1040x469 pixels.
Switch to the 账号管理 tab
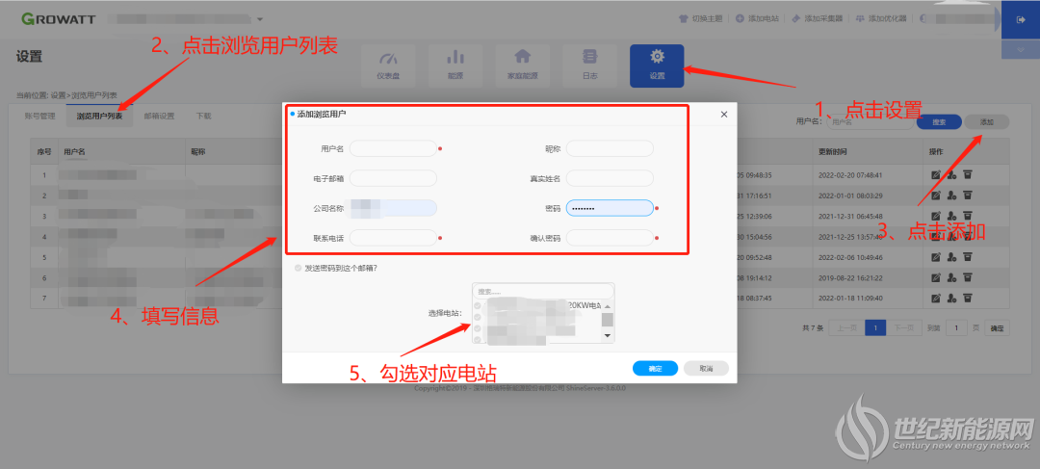click(39, 117)
